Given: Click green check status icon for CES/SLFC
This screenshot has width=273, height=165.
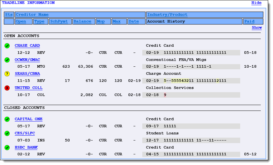Looking at the screenshot, I should tap(7, 133).
